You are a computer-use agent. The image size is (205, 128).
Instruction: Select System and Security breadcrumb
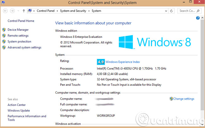[73, 11]
